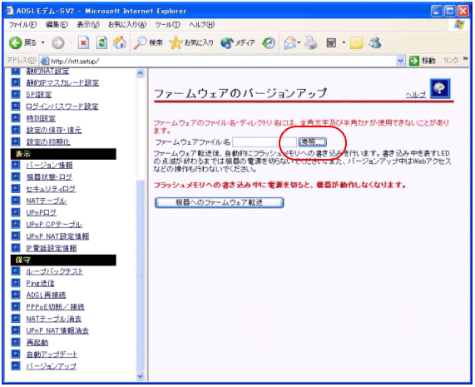Image resolution: width=475 pixels, height=387 pixels.
Task: Open Favorites star toolbar icon
Action: point(176,43)
